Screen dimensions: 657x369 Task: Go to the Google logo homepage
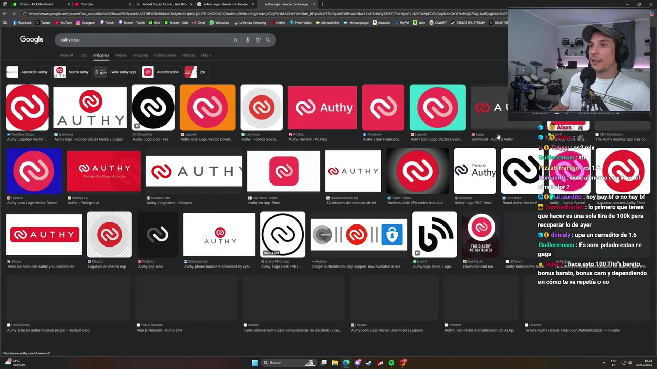pos(31,39)
